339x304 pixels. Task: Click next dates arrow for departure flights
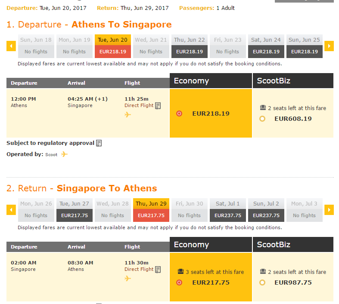click(329, 46)
